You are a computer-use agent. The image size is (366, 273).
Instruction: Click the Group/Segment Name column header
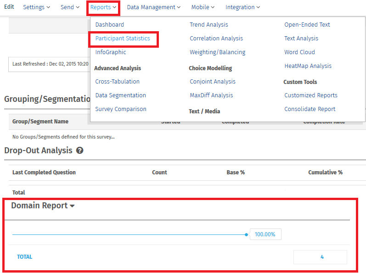click(40, 122)
